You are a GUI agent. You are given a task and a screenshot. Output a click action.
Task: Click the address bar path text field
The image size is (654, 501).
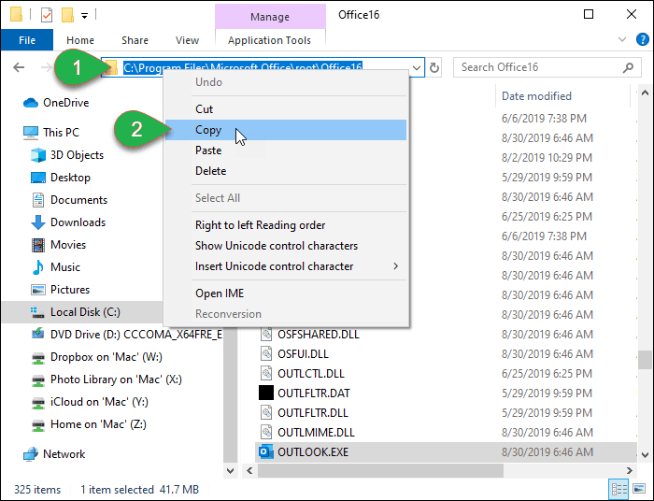[263, 67]
